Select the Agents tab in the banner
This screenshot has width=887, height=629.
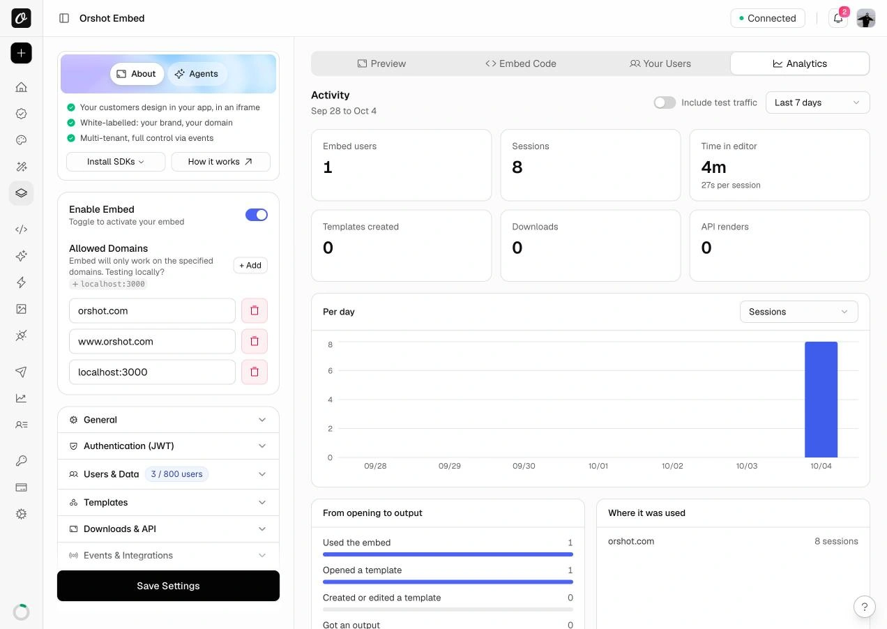click(197, 74)
